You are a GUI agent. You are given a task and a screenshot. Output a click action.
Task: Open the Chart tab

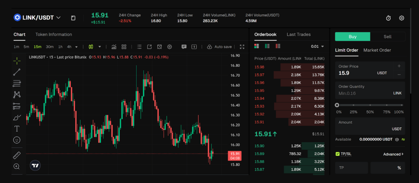(20, 34)
